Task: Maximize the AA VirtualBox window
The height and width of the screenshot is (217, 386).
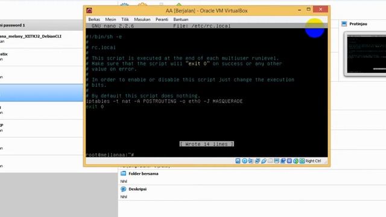Action: point(308,10)
